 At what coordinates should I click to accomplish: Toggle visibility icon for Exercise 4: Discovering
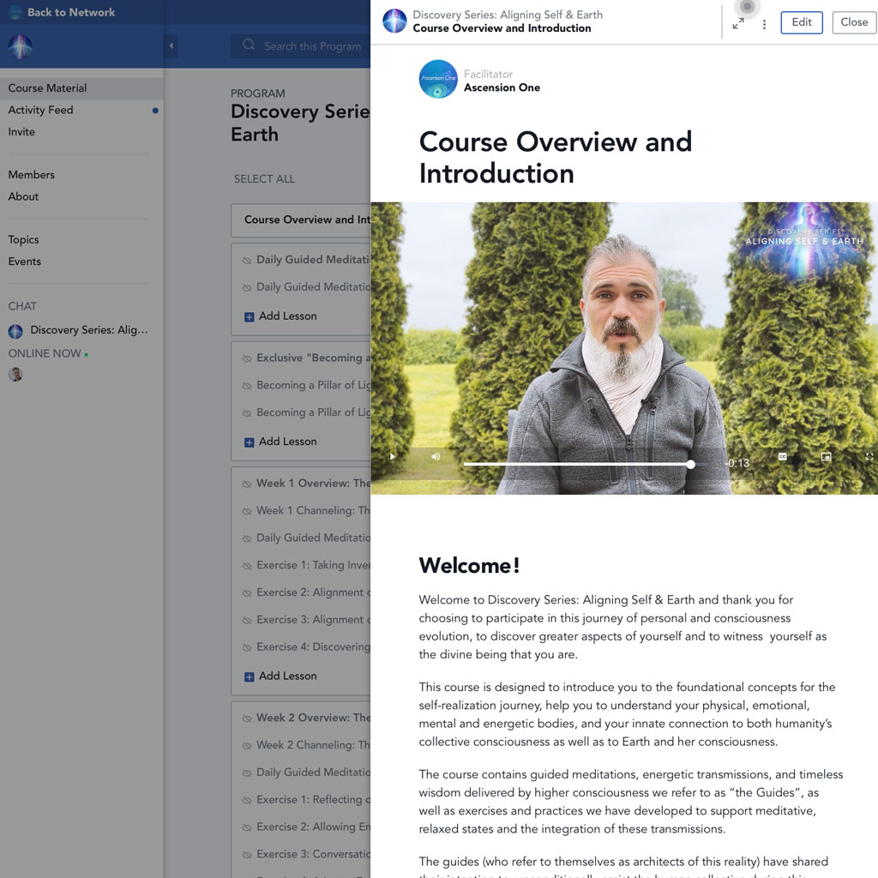246,648
